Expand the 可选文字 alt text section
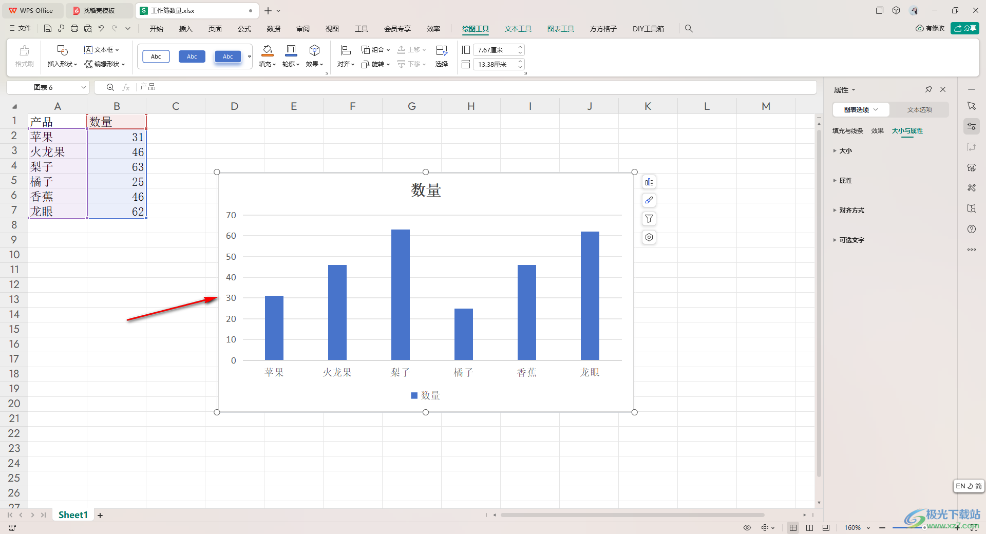 (x=848, y=240)
